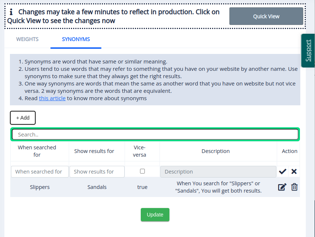Click the info icon in the banner
The height and width of the screenshot is (237, 315).
tap(11, 12)
